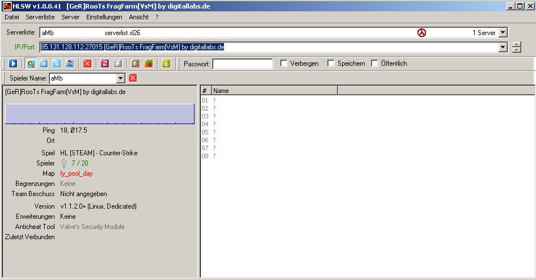Clear player name with red X
This screenshot has height=280, width=536.
coord(133,78)
